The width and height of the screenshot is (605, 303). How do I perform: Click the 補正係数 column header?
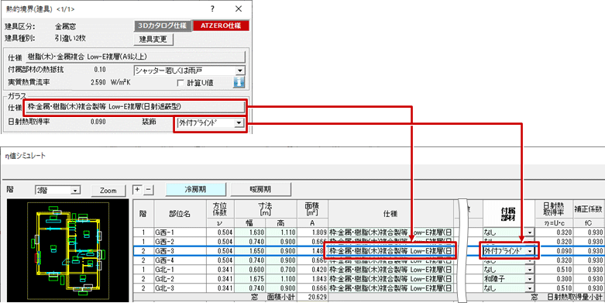589,208
